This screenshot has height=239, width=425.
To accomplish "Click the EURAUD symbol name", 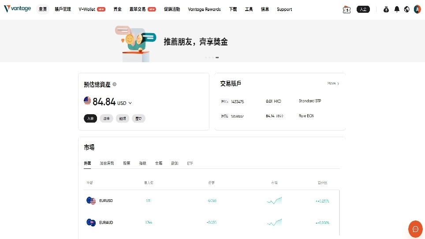I will tap(106, 223).
